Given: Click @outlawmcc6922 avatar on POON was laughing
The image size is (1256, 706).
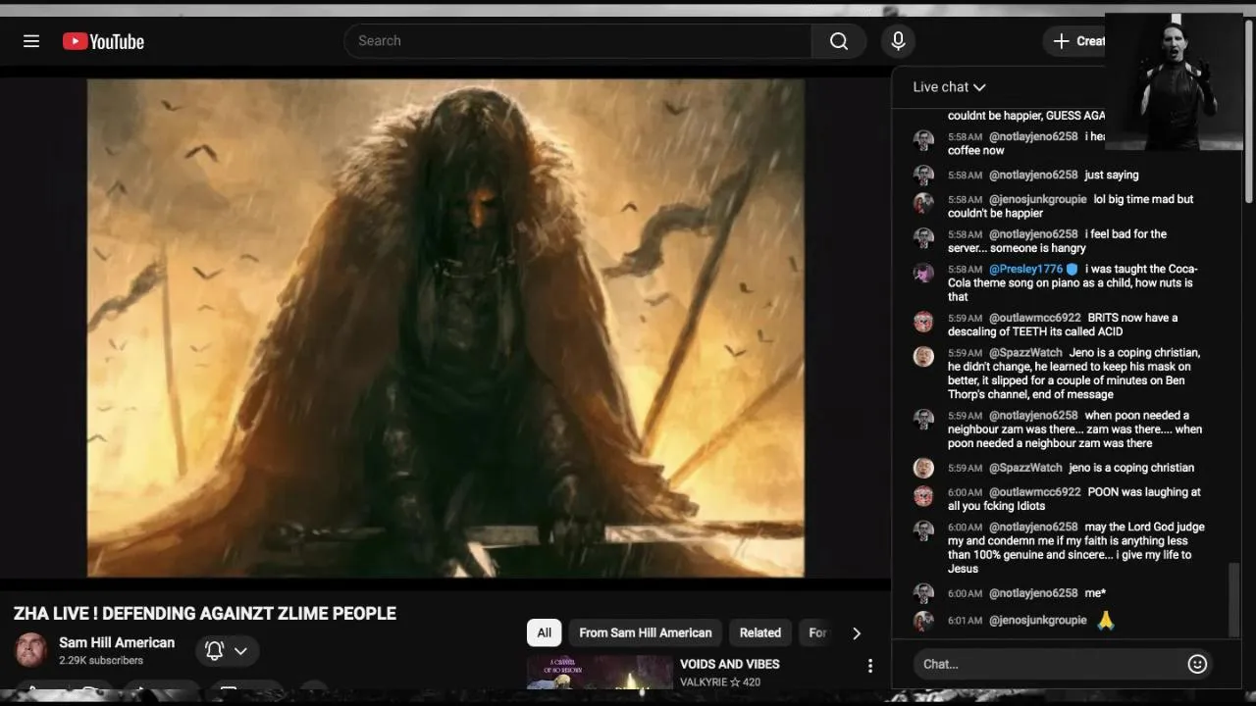Looking at the screenshot, I should pos(923,496).
